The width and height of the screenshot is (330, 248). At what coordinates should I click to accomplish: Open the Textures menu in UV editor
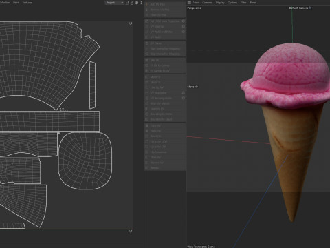click(x=27, y=3)
